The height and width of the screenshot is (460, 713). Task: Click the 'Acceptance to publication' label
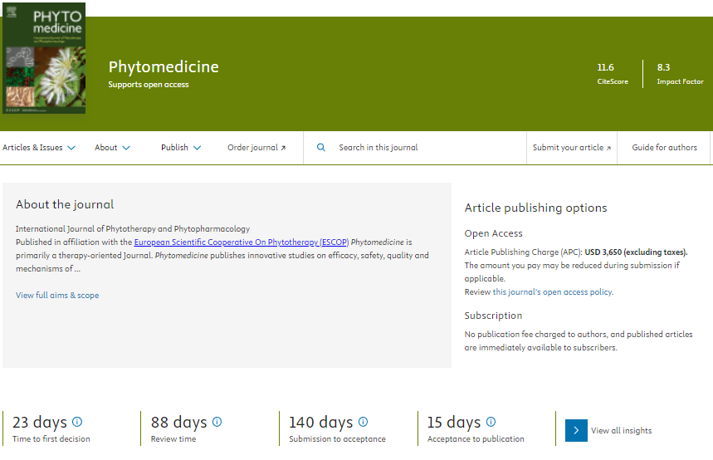[x=476, y=439]
